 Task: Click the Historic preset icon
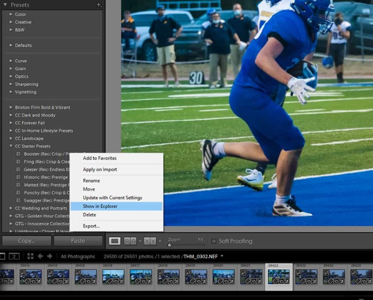pyautogui.click(x=18, y=177)
